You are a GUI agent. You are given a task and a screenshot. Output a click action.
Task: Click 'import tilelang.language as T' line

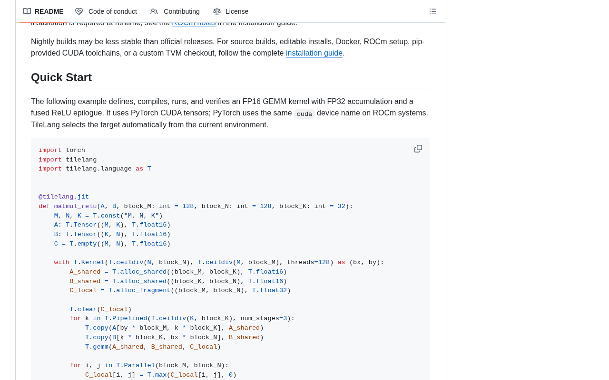coord(95,169)
